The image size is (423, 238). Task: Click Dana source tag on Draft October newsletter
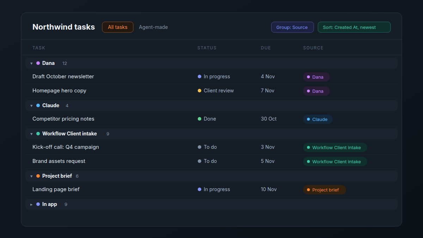tap(317, 77)
